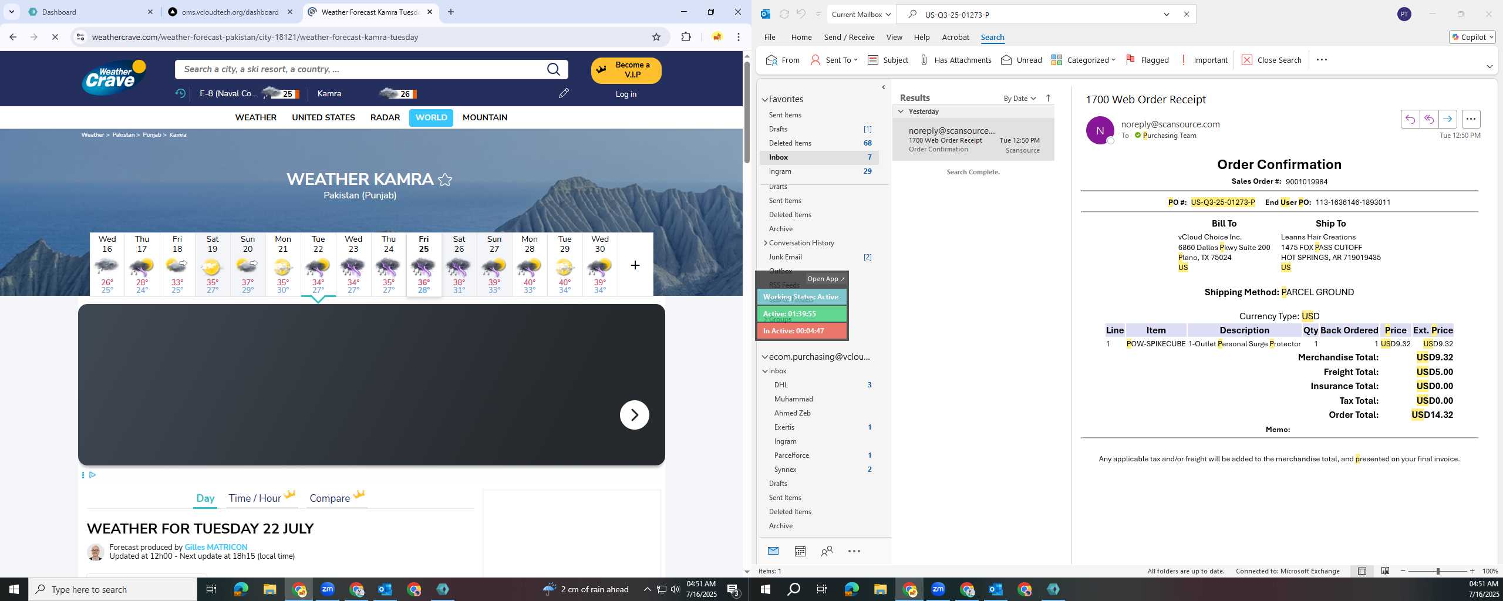Open the Copilot dropdown in Outlook

tap(1472, 37)
